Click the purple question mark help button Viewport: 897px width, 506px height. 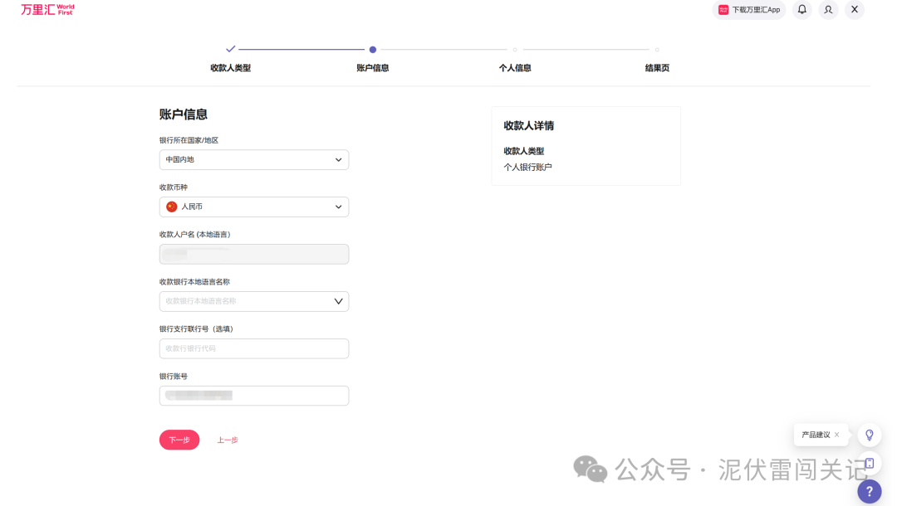869,491
